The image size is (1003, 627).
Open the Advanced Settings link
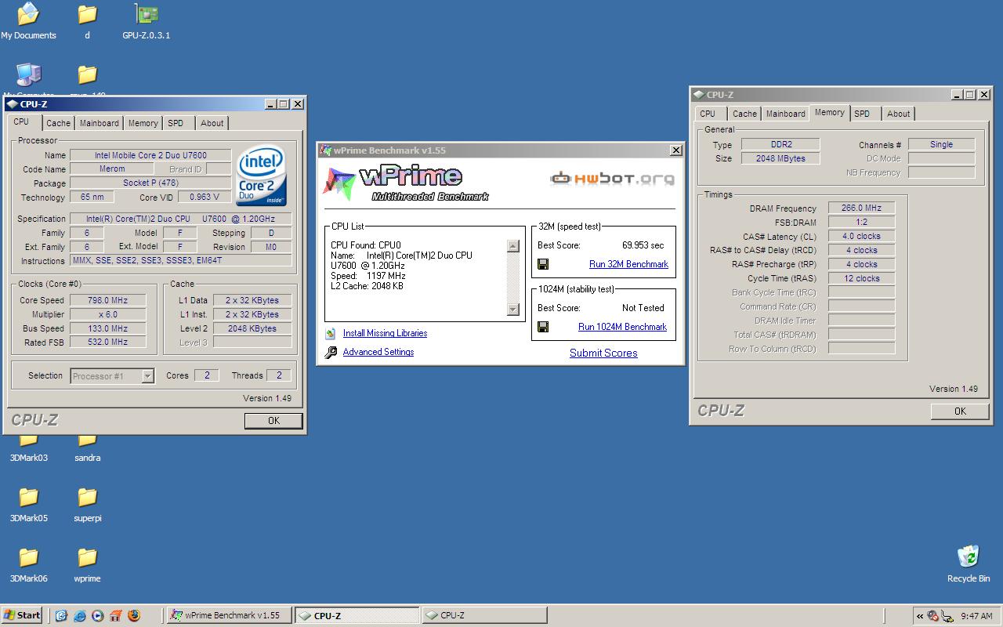[378, 352]
